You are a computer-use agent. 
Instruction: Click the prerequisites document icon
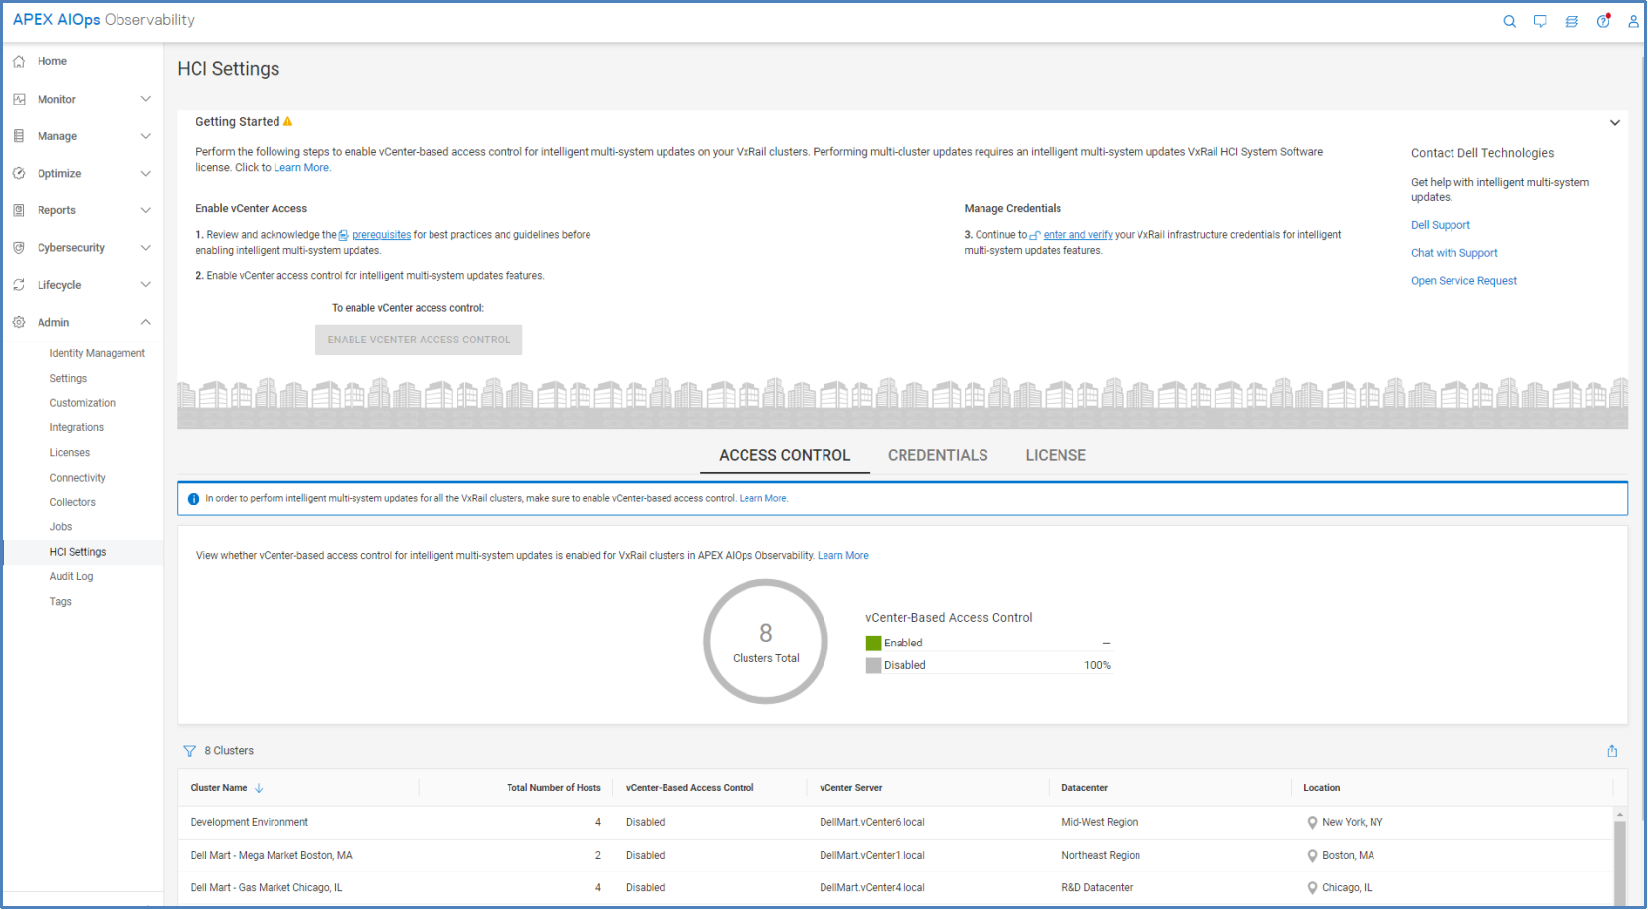point(344,235)
